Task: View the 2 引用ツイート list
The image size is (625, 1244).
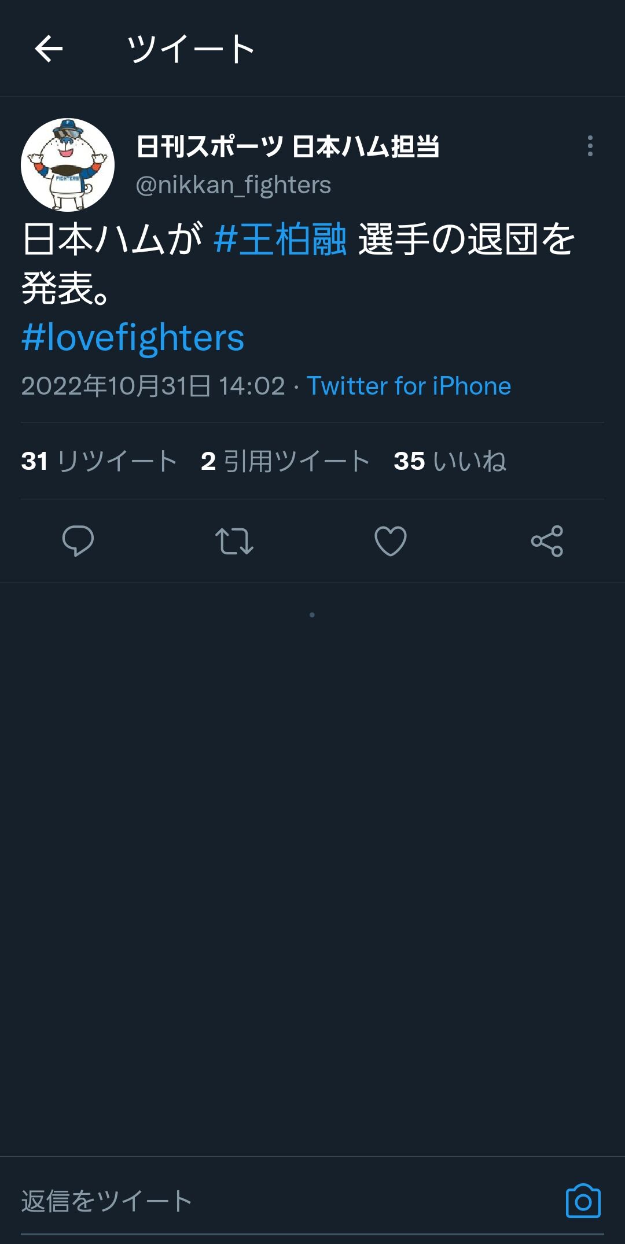Action: click(285, 461)
